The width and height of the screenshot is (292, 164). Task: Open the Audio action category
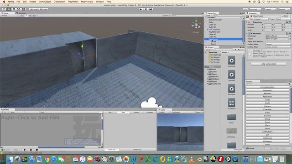pyautogui.click(x=267, y=103)
